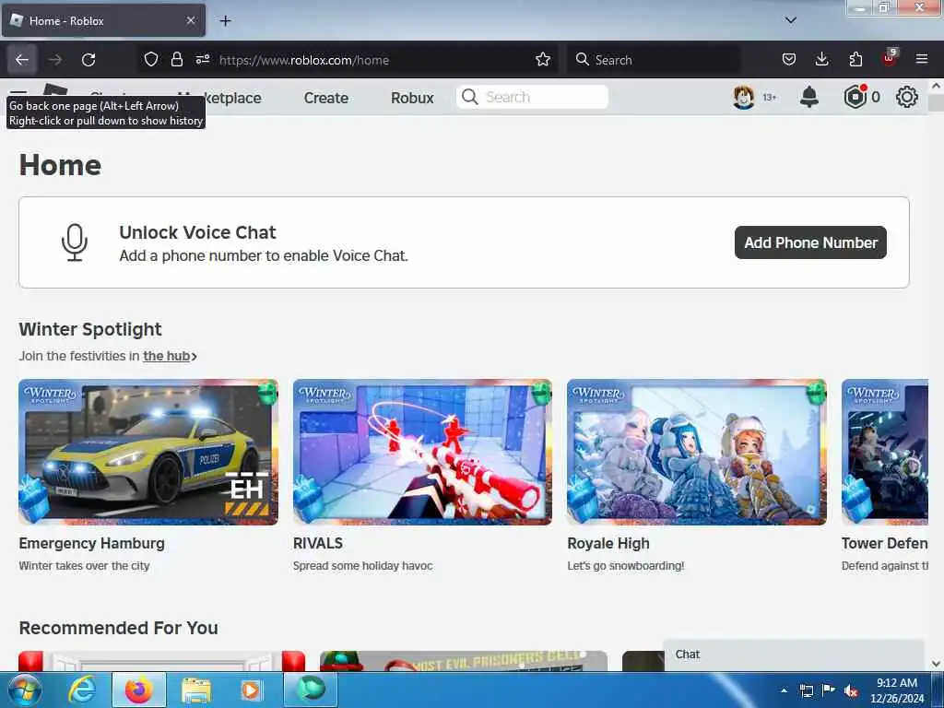Image resolution: width=944 pixels, height=708 pixels.
Task: Select the Home - Roblox browser tab
Action: pyautogui.click(x=103, y=20)
